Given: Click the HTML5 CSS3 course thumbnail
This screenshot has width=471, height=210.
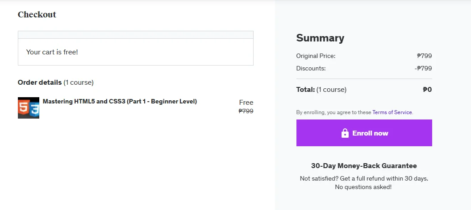Looking at the screenshot, I should point(29,108).
